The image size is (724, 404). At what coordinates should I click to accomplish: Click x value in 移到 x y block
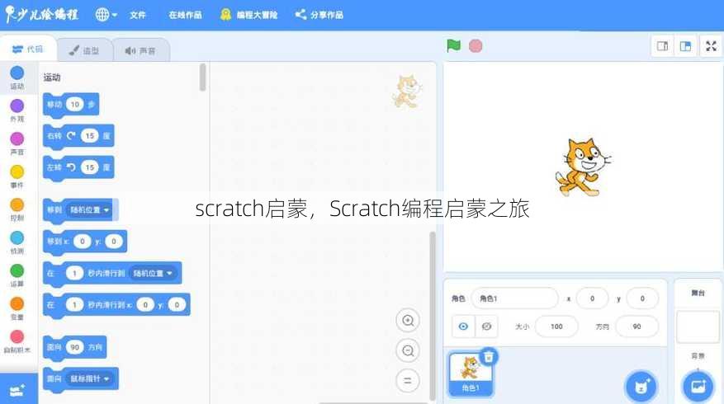point(83,242)
